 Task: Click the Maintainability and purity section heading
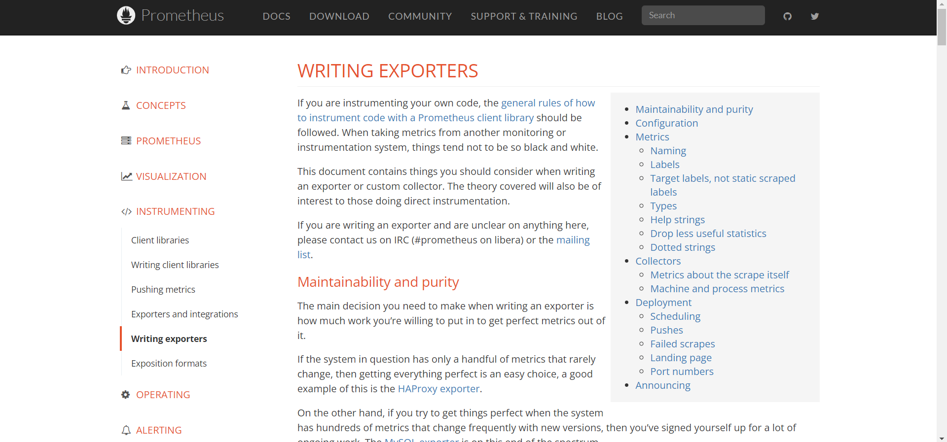tap(378, 282)
